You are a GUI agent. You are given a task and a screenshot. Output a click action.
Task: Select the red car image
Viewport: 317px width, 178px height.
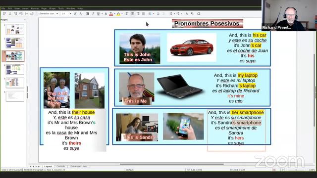pyautogui.click(x=192, y=47)
